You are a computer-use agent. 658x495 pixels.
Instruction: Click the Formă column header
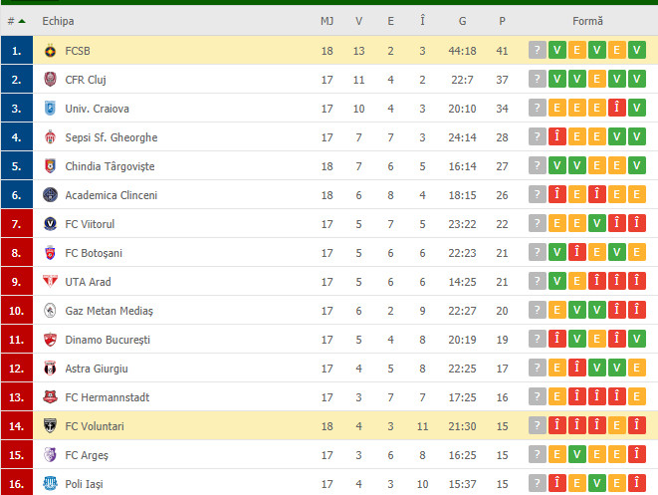587,21
